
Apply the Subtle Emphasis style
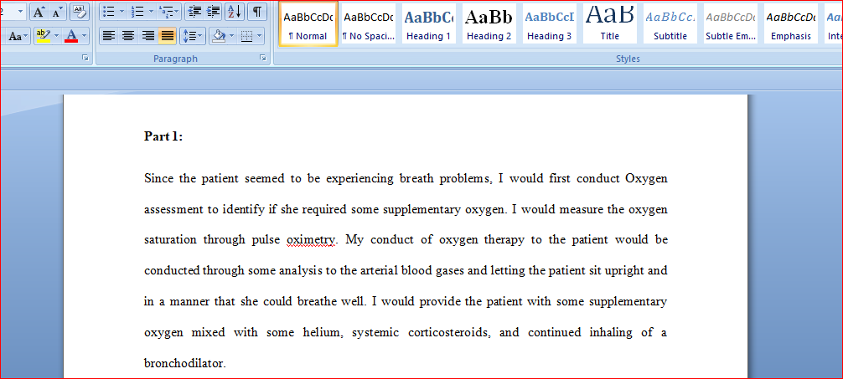[x=730, y=23]
